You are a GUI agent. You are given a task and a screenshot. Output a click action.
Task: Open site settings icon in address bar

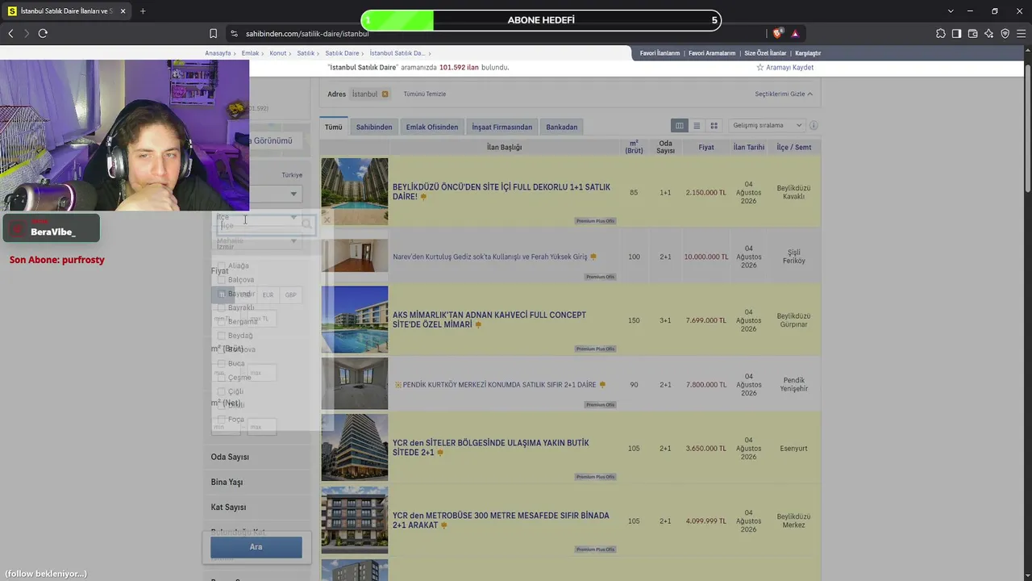pos(234,33)
